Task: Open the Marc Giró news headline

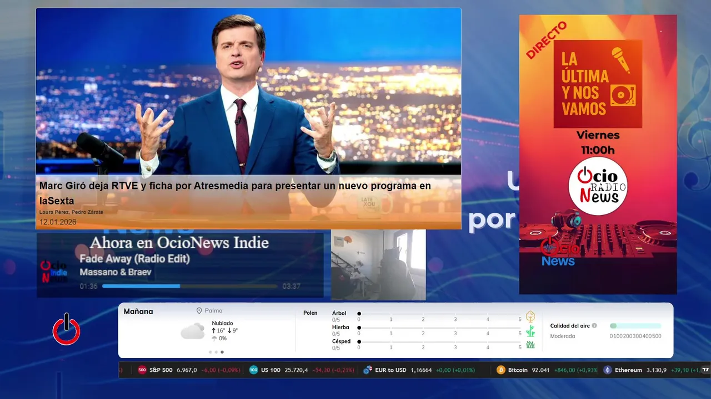Action: pyautogui.click(x=235, y=193)
